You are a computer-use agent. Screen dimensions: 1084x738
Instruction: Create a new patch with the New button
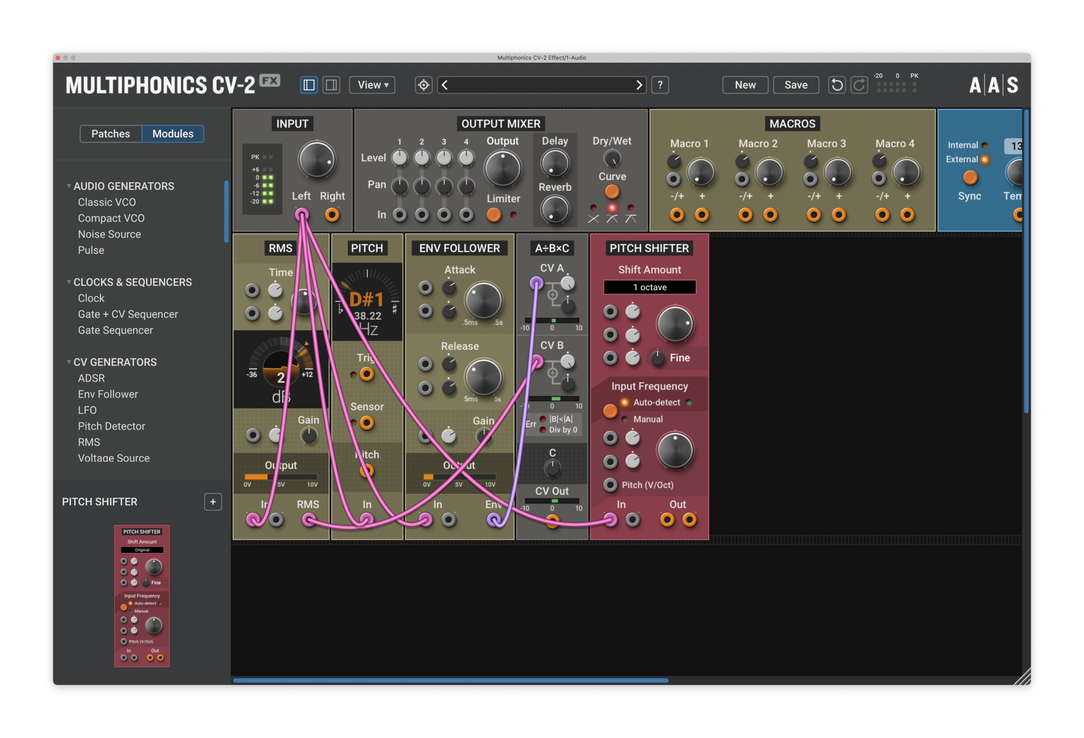[745, 85]
